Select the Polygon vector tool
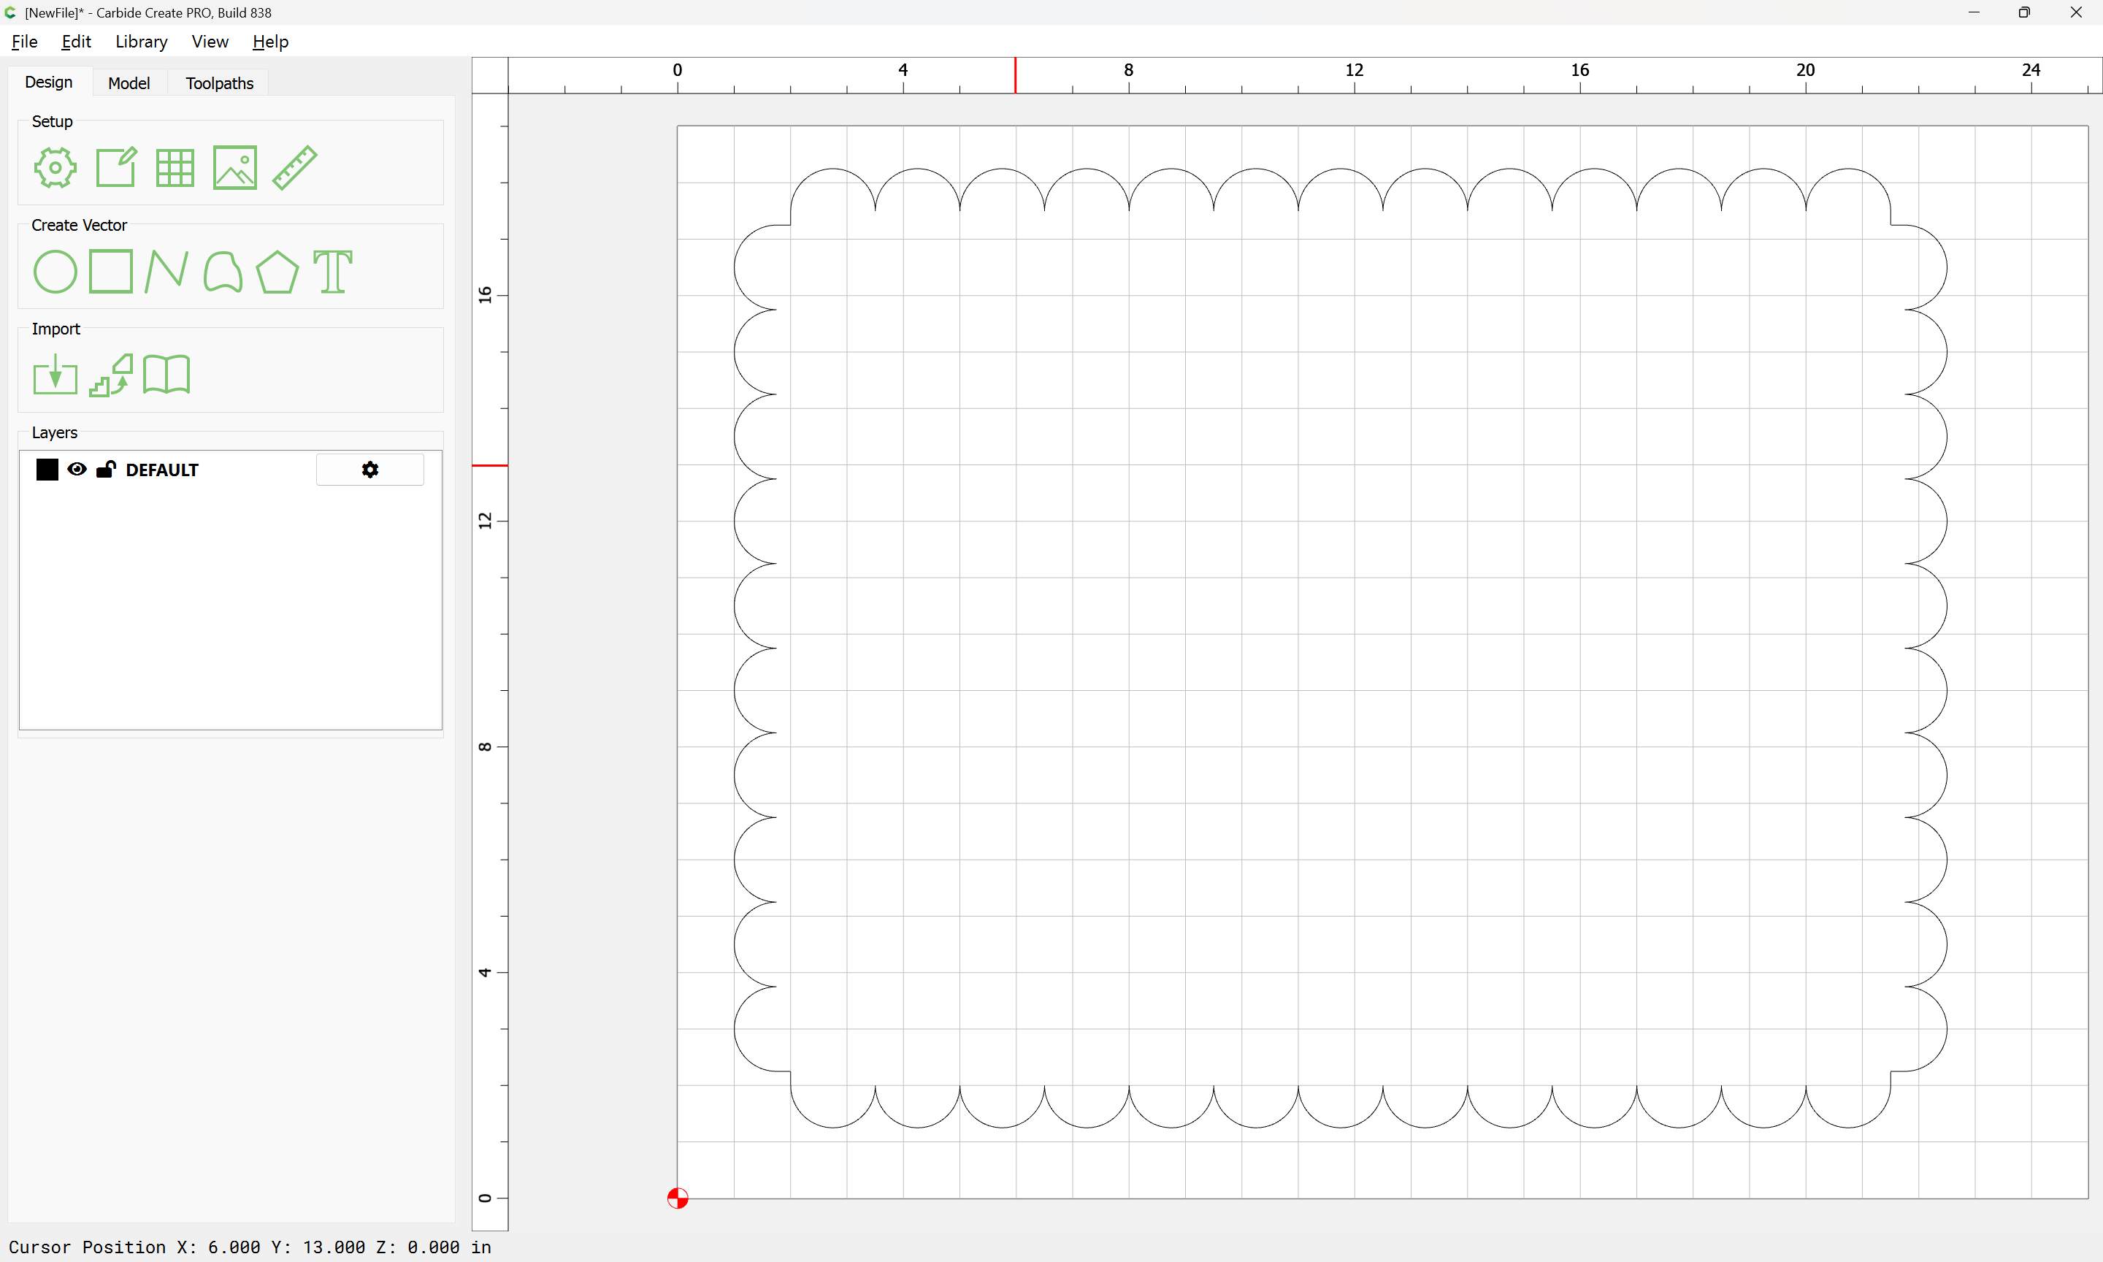The image size is (2103, 1262). point(277,272)
